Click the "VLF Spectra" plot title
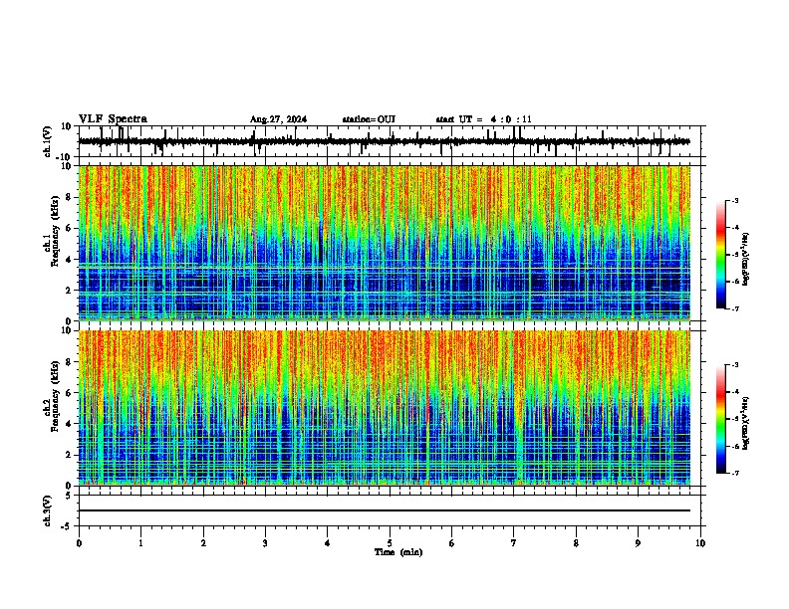The height and width of the screenshot is (609, 789). coord(113,119)
